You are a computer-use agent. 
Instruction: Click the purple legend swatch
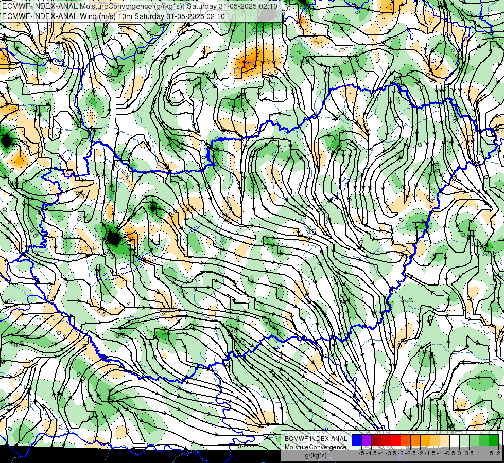coord(367,440)
